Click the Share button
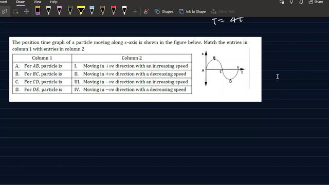 [316, 2]
